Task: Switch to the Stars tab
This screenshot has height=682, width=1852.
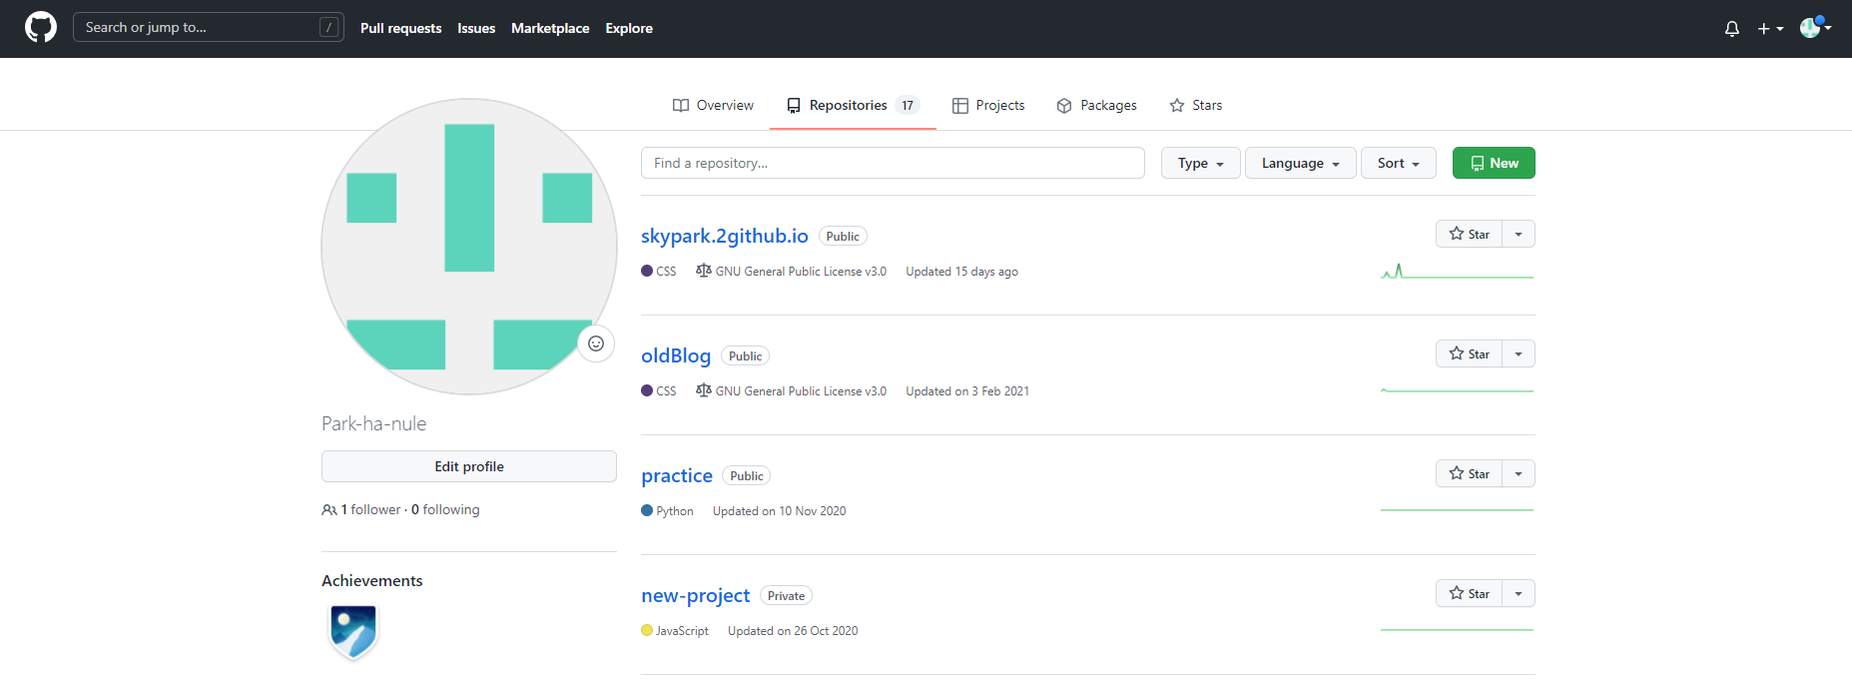Action: pyautogui.click(x=1195, y=105)
